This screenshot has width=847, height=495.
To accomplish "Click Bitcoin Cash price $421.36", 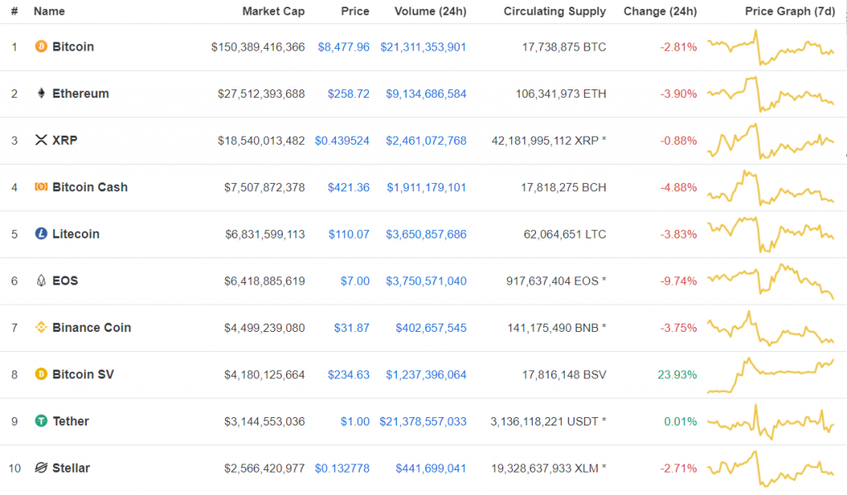I will [348, 188].
